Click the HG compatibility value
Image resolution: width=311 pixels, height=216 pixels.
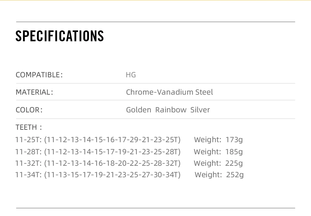131,75
